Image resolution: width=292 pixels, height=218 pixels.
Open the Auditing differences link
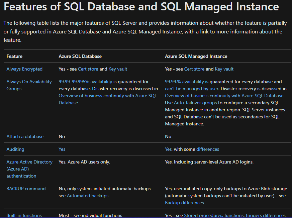208,149
